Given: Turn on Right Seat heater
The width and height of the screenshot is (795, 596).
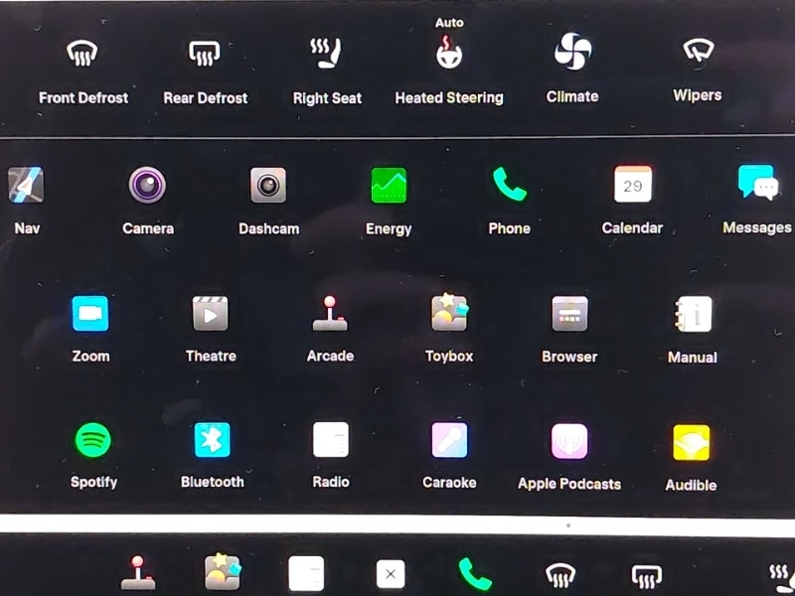Looking at the screenshot, I should click(x=327, y=55).
